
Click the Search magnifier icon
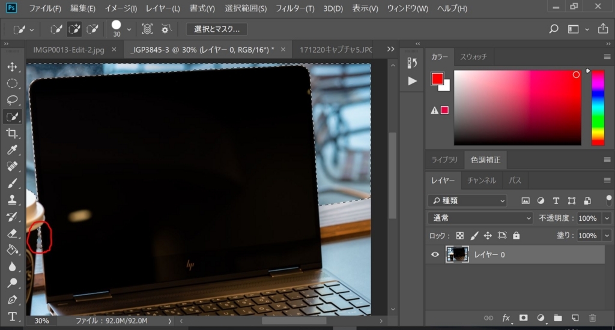pos(553,29)
